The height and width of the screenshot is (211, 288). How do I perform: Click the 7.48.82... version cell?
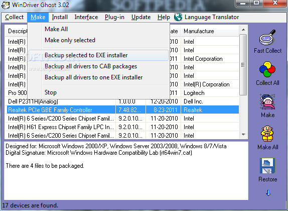pyautogui.click(x=130, y=110)
